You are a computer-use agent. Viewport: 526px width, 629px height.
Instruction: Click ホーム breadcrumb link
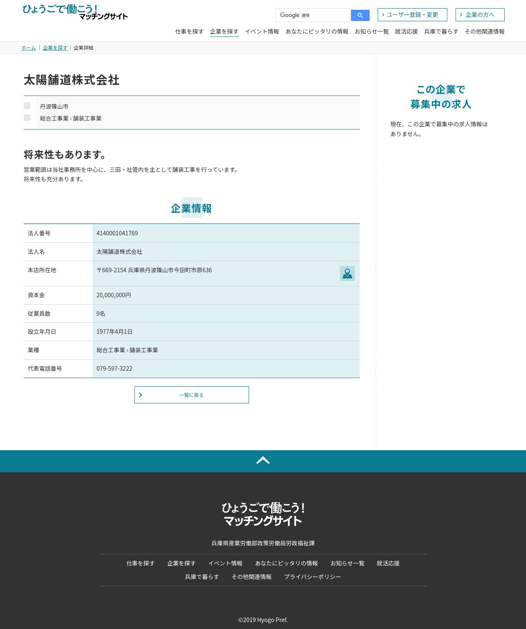coord(29,48)
